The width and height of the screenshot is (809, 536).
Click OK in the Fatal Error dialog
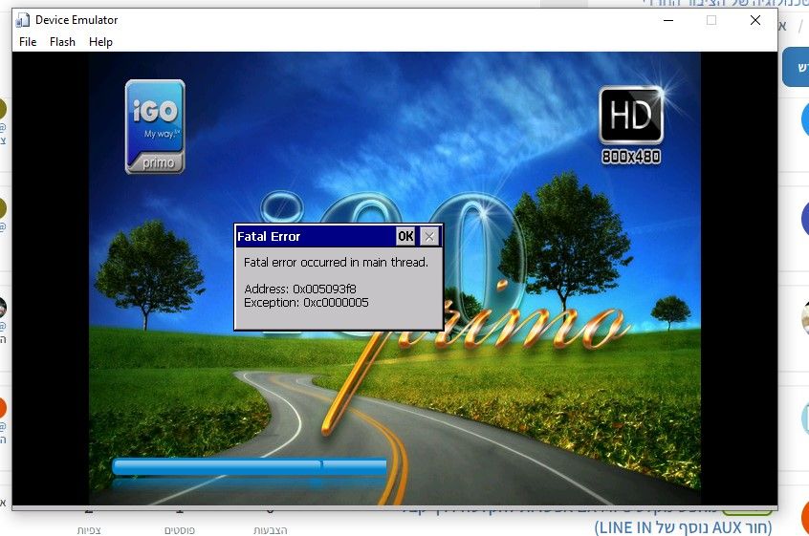tap(405, 236)
